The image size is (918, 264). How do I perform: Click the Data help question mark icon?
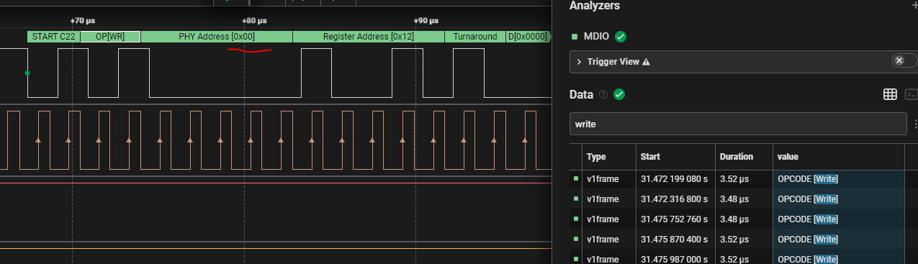click(603, 94)
